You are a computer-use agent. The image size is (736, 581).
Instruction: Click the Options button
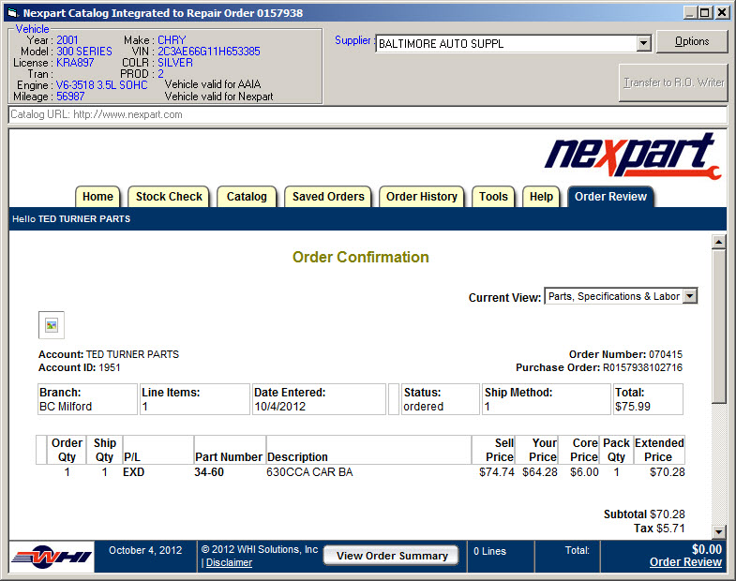pos(692,41)
